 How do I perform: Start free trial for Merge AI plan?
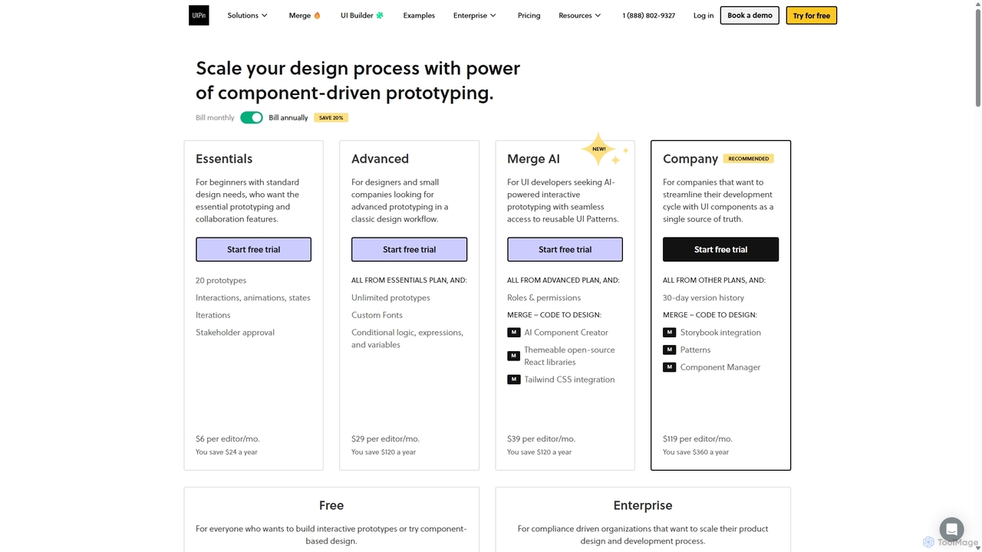[565, 249]
